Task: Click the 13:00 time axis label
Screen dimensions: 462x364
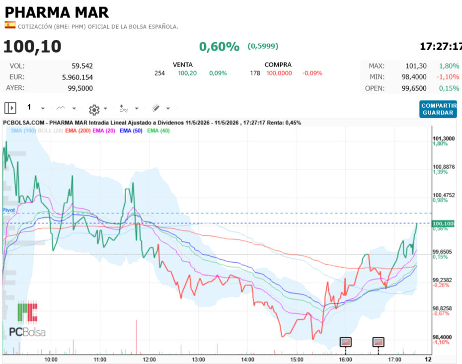Action: [x=198, y=360]
